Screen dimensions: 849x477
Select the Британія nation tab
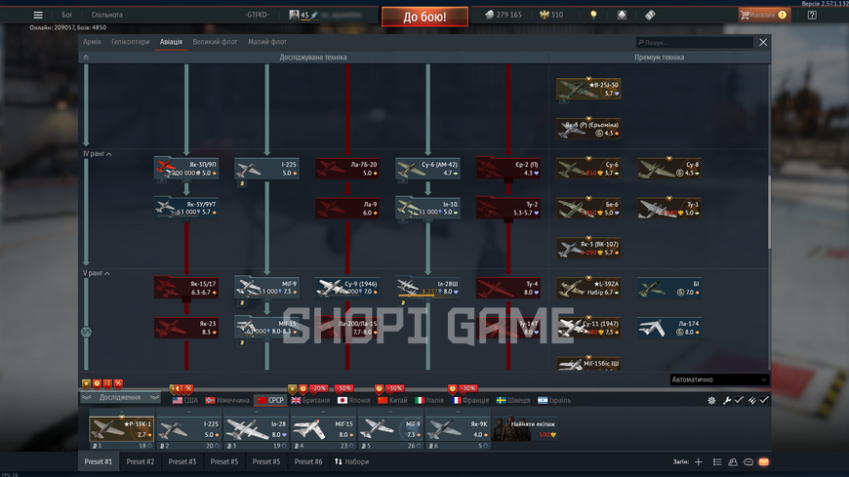click(310, 400)
